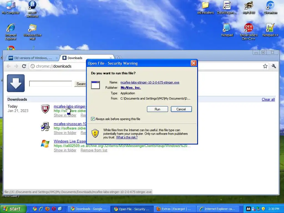Open Notepad desktop shortcut
The width and height of the screenshot is (284, 213).
click(x=227, y=30)
